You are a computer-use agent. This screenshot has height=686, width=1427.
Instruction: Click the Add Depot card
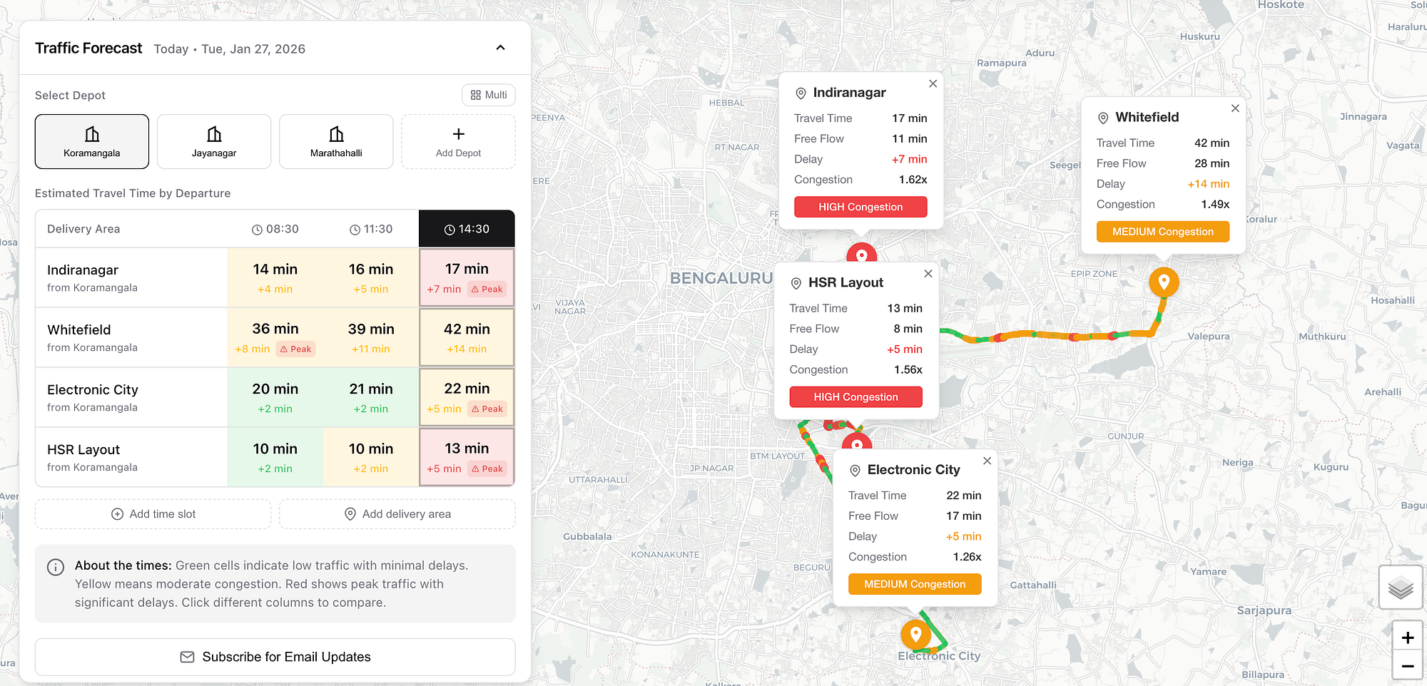[458, 141]
